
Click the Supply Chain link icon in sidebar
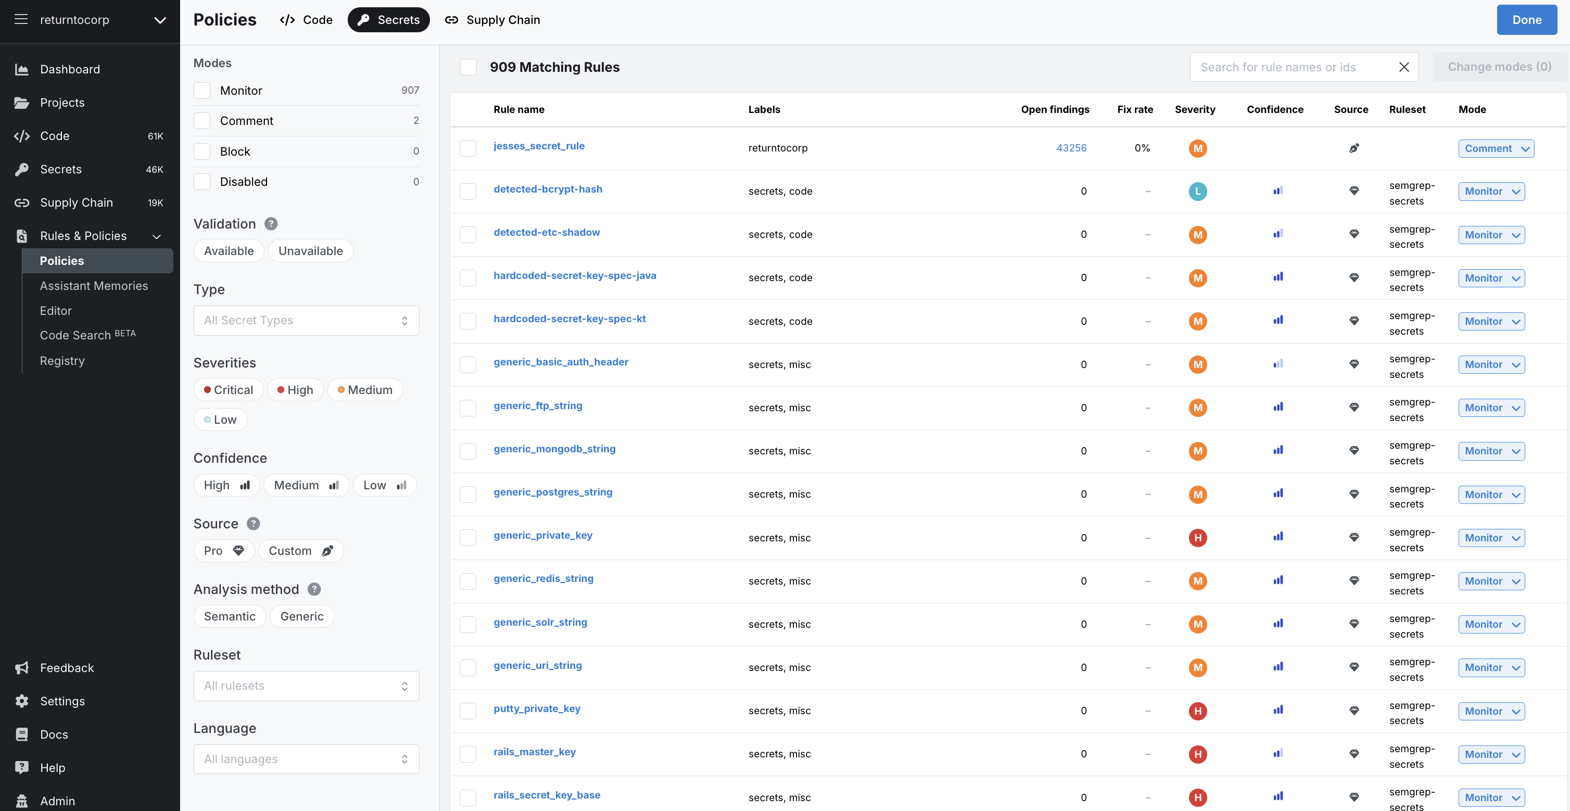pos(22,202)
